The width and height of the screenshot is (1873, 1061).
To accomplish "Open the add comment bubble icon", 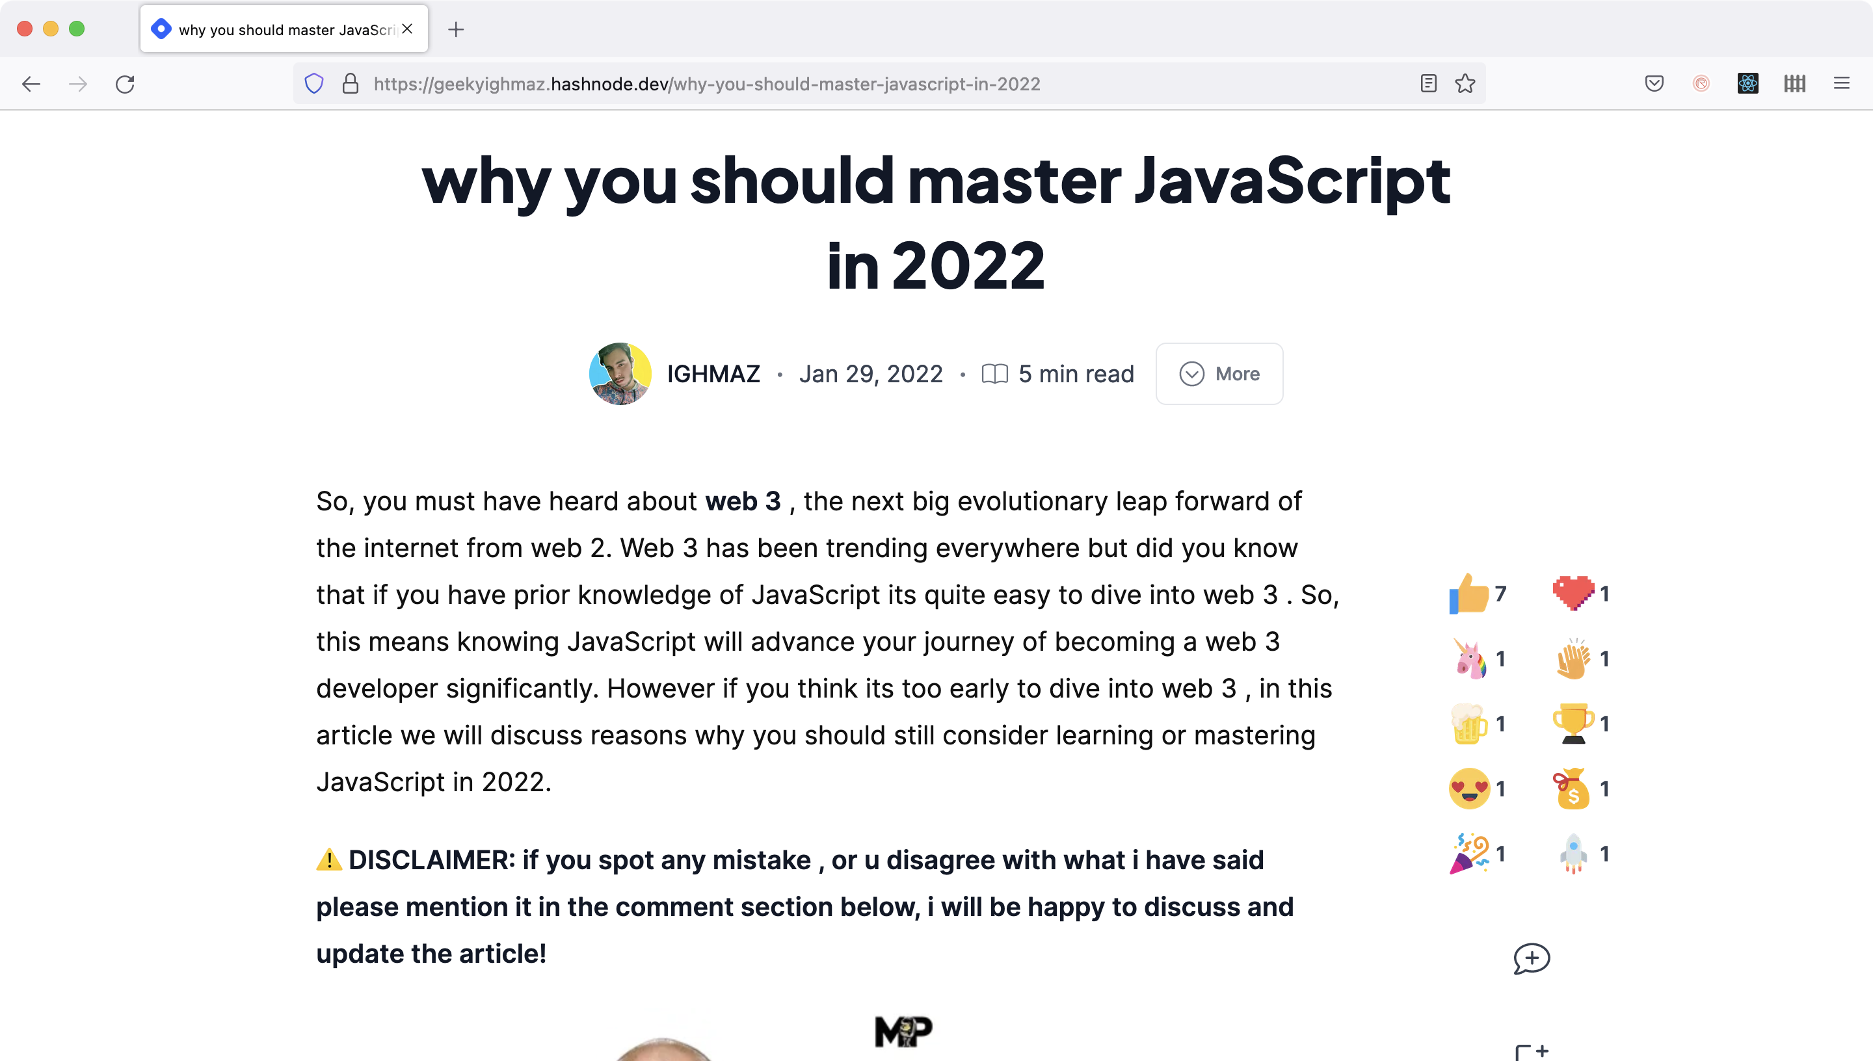I will [1531, 958].
